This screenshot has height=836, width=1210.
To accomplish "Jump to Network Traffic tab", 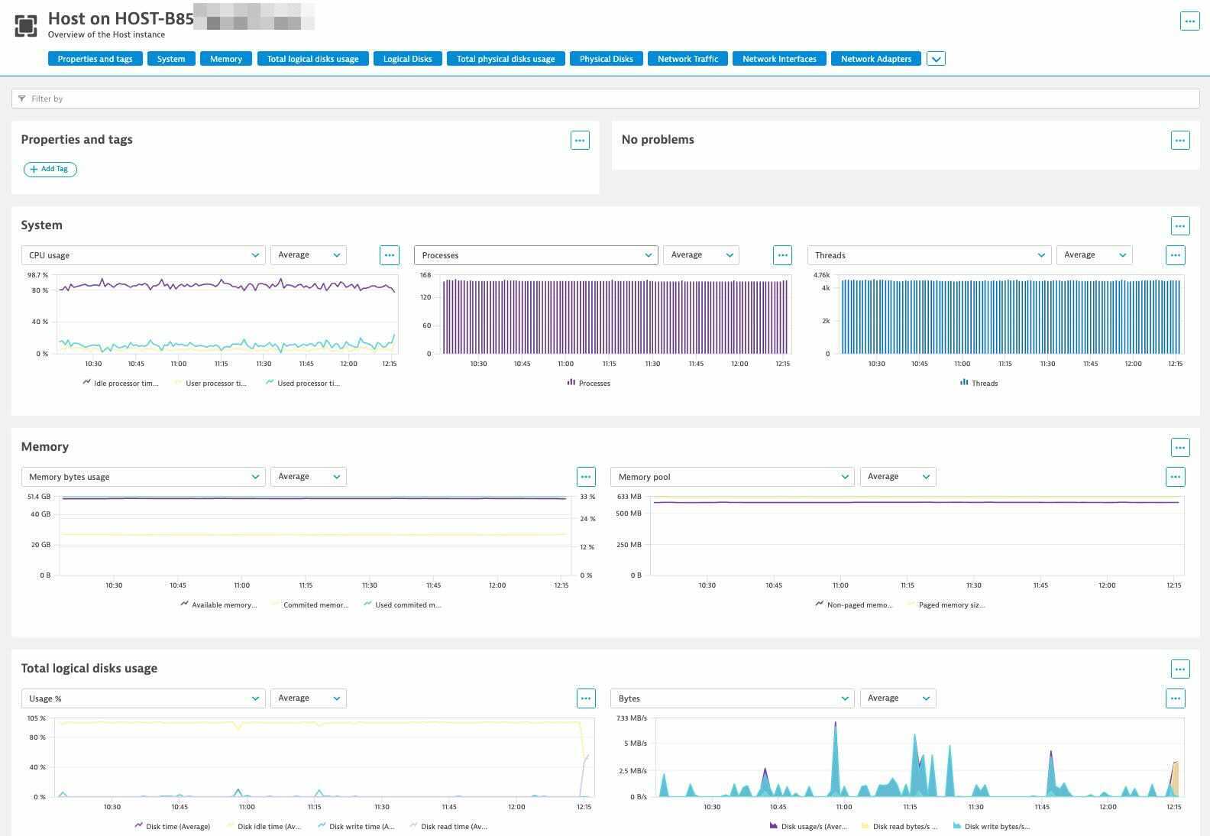I will click(687, 59).
